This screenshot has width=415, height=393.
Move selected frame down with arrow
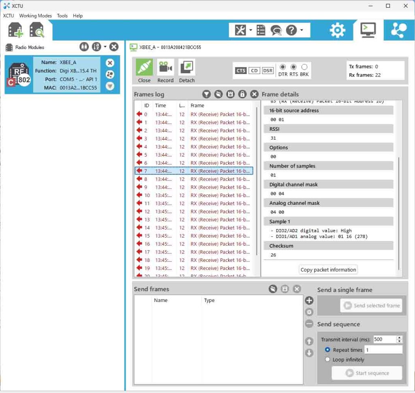(309, 353)
